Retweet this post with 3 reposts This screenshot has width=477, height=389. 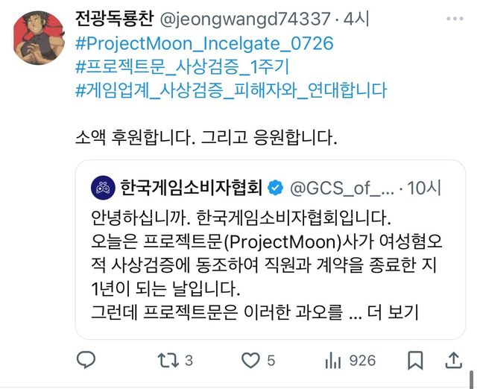click(x=175, y=361)
